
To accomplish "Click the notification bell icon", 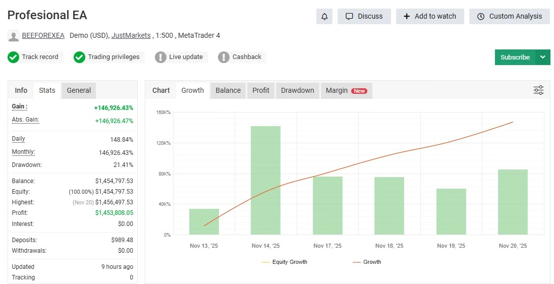I will pyautogui.click(x=324, y=16).
